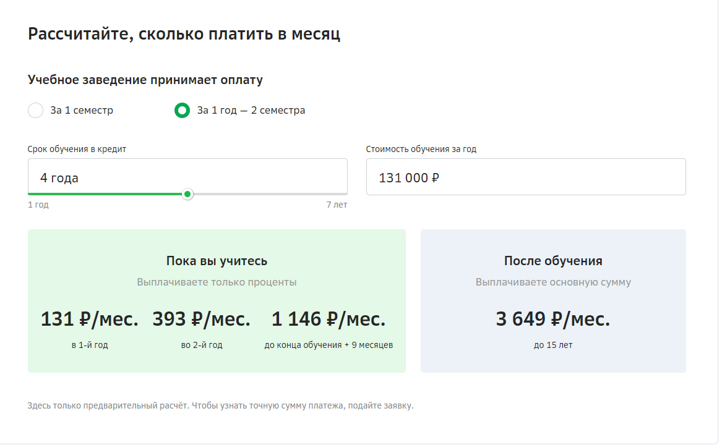Click the loan term slider handle
The width and height of the screenshot is (722, 445).
[188, 194]
